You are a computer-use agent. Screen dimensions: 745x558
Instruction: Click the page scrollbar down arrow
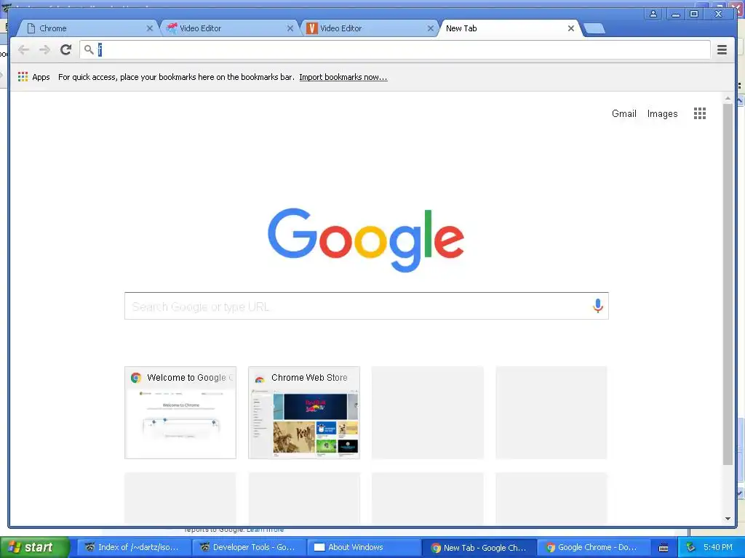[728, 519]
